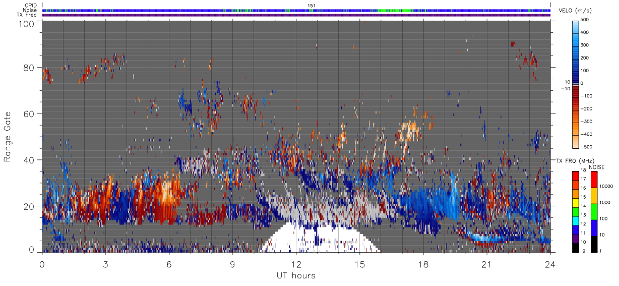This screenshot has height=286, width=619.
Task: Click the 24 tick label on UT hours axis
Action: pyautogui.click(x=550, y=264)
